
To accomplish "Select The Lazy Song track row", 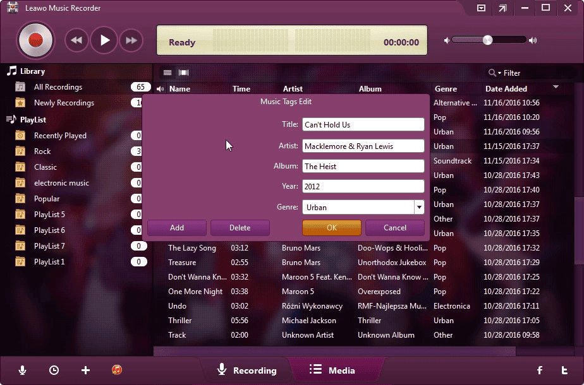I will pyautogui.click(x=364, y=248).
